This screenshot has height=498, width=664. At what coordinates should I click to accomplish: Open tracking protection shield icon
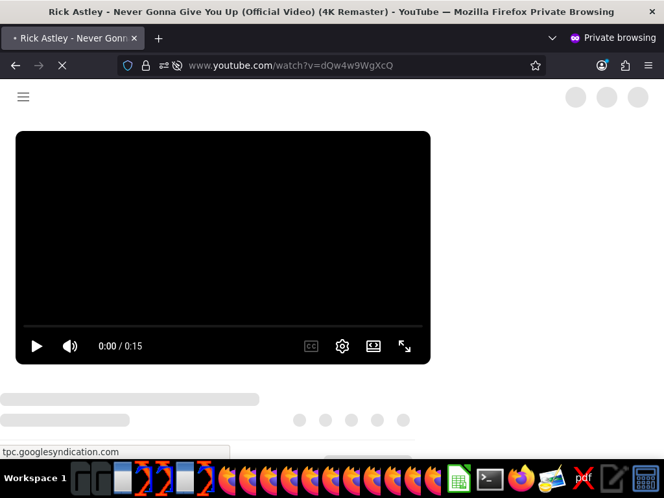[x=128, y=65]
